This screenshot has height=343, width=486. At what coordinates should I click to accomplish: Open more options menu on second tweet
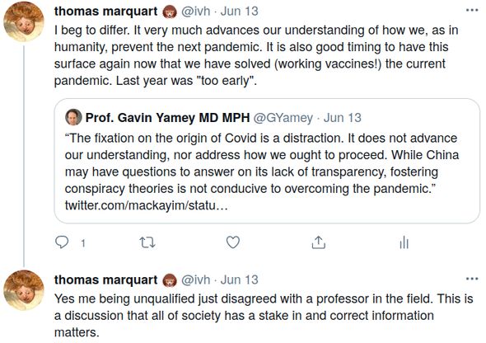pyautogui.click(x=472, y=279)
